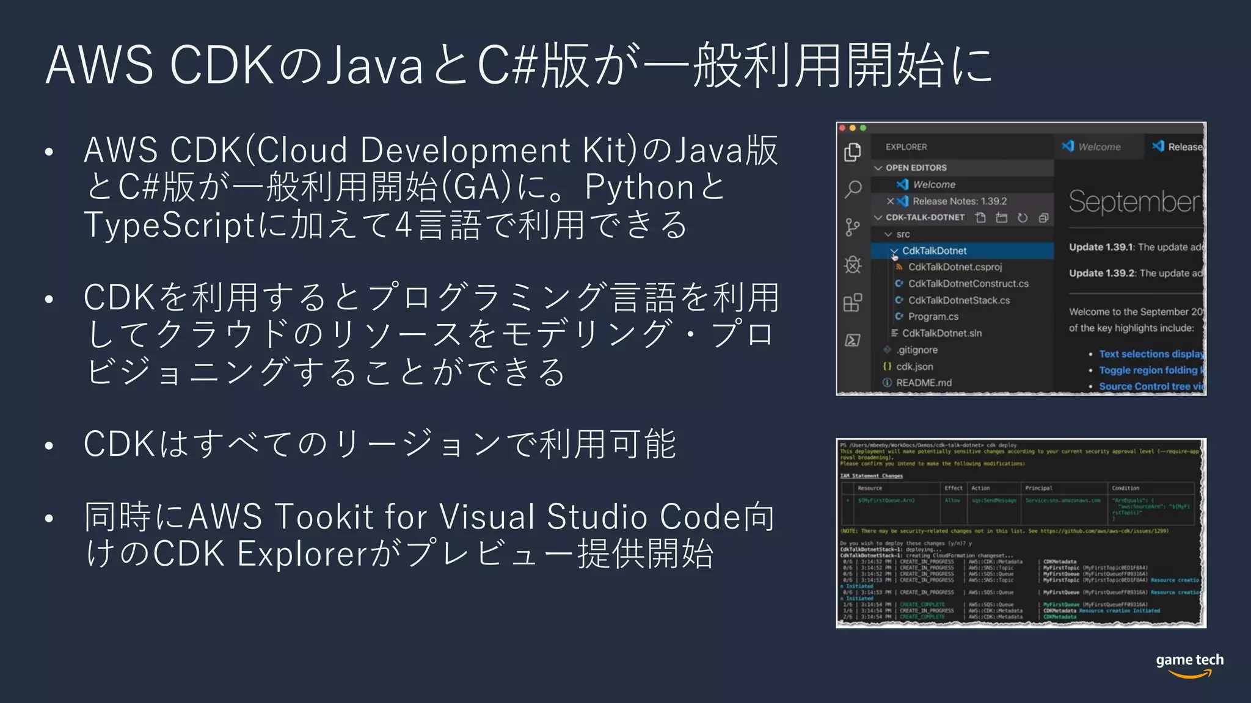This screenshot has height=703, width=1251.
Task: Open the 'Text selections display' link
Action: click(1151, 354)
